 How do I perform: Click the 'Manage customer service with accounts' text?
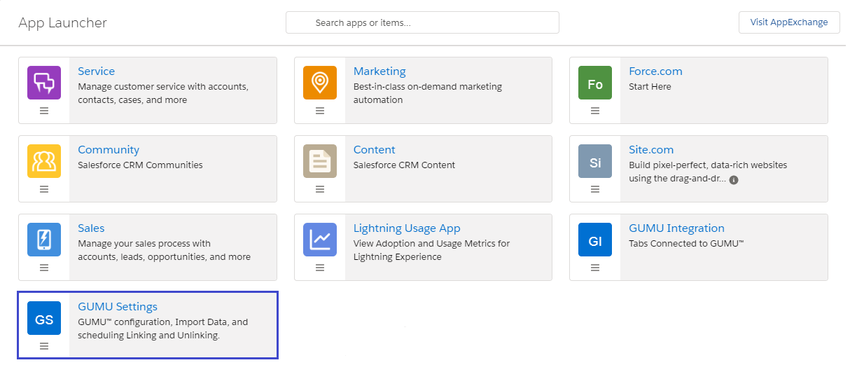tap(163, 87)
